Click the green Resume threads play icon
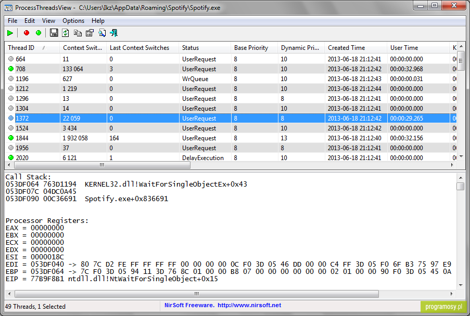Screen dimensions: 470x316 pos(10,33)
